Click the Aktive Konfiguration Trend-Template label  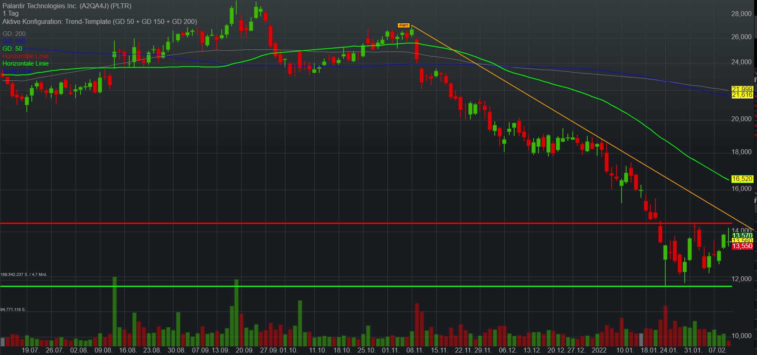click(x=100, y=21)
